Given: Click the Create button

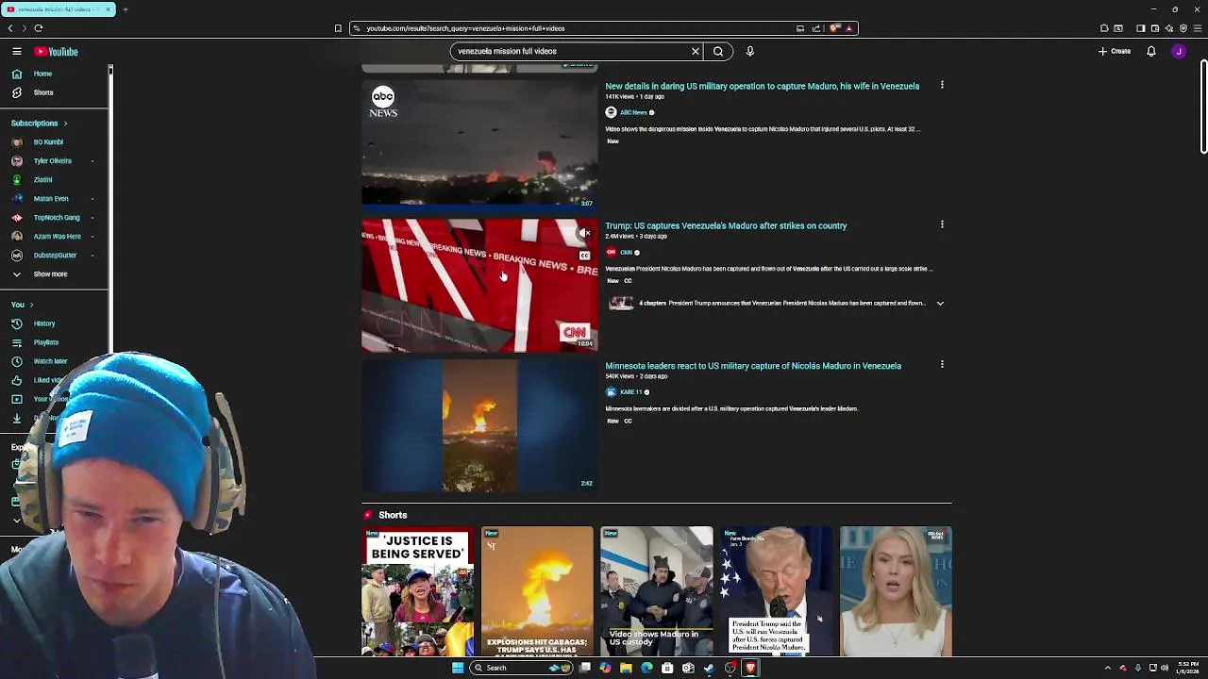Looking at the screenshot, I should coord(1115,51).
